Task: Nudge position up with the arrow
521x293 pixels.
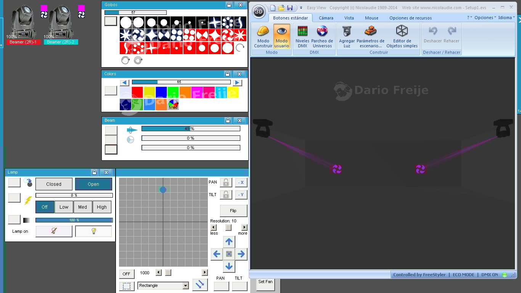Action: click(x=229, y=241)
